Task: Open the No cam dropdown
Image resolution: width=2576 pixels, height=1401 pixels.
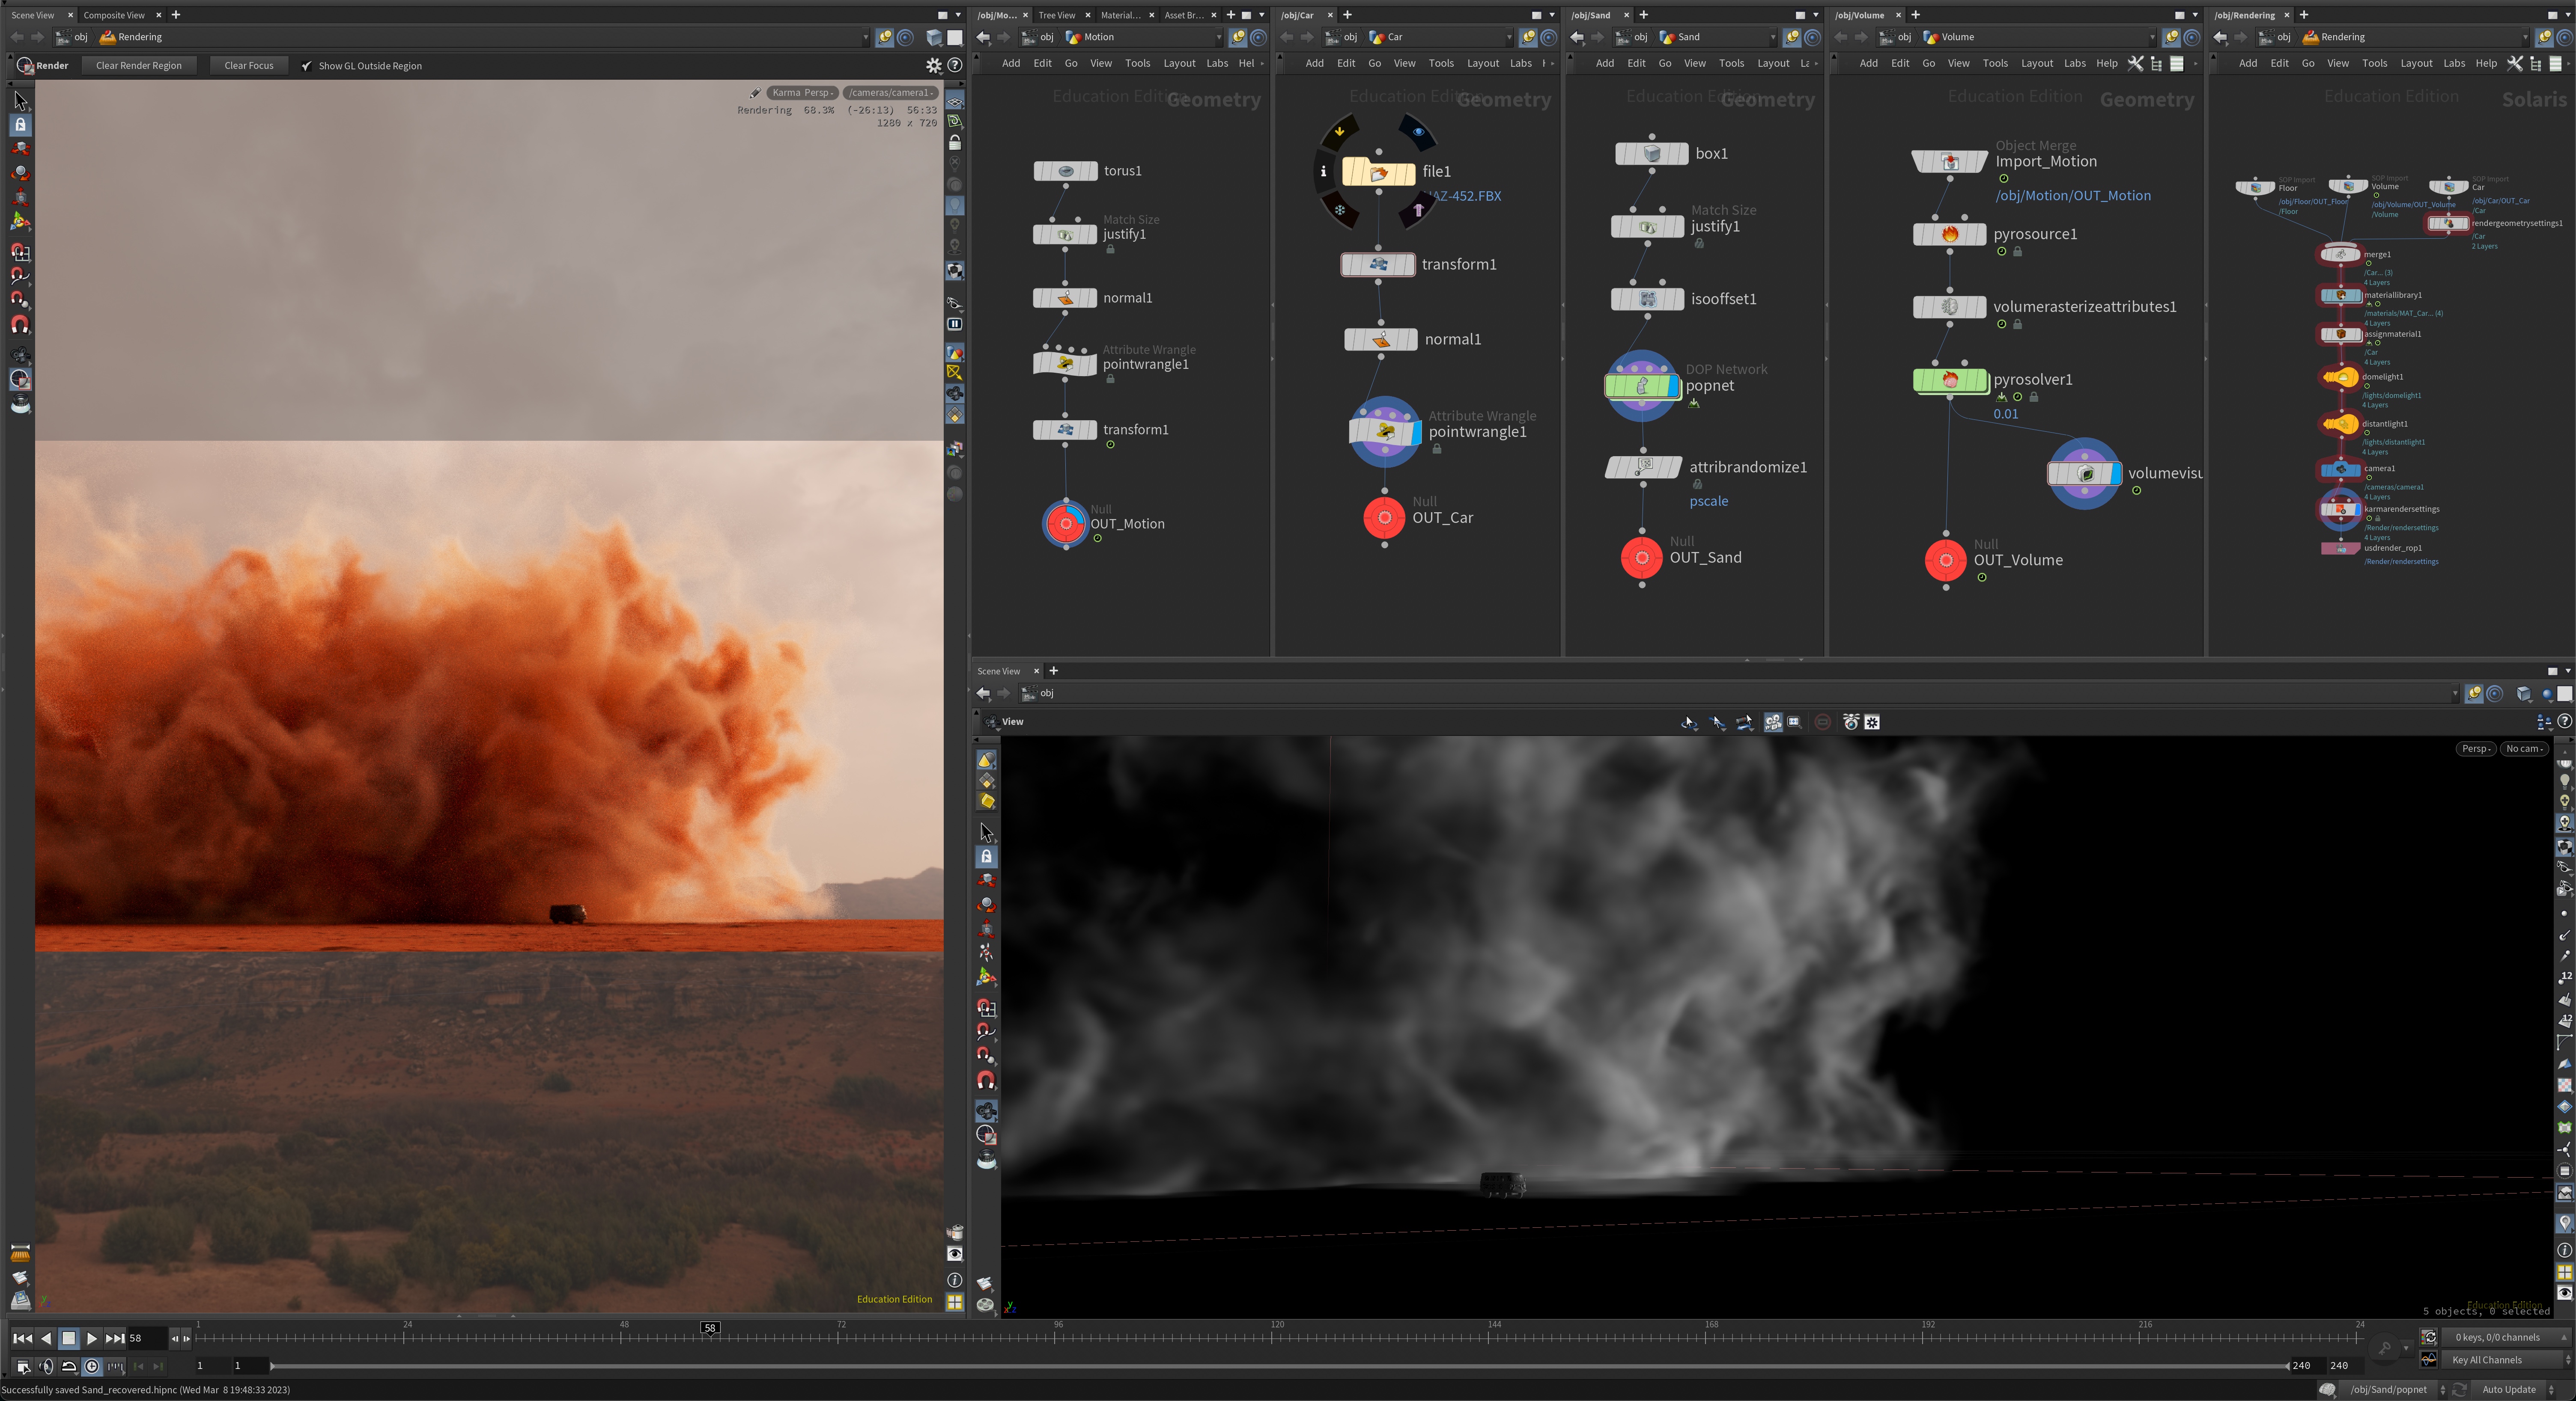Action: pos(2524,748)
